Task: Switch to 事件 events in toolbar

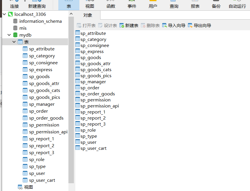Action: pos(132,5)
